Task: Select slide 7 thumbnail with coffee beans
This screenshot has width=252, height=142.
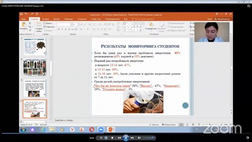Action: 35,47
